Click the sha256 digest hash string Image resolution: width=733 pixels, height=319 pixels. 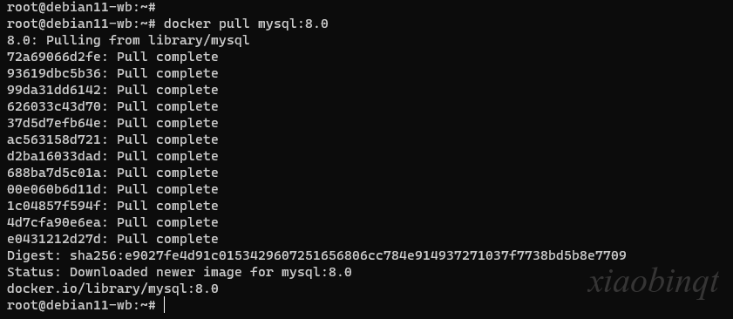(x=348, y=256)
